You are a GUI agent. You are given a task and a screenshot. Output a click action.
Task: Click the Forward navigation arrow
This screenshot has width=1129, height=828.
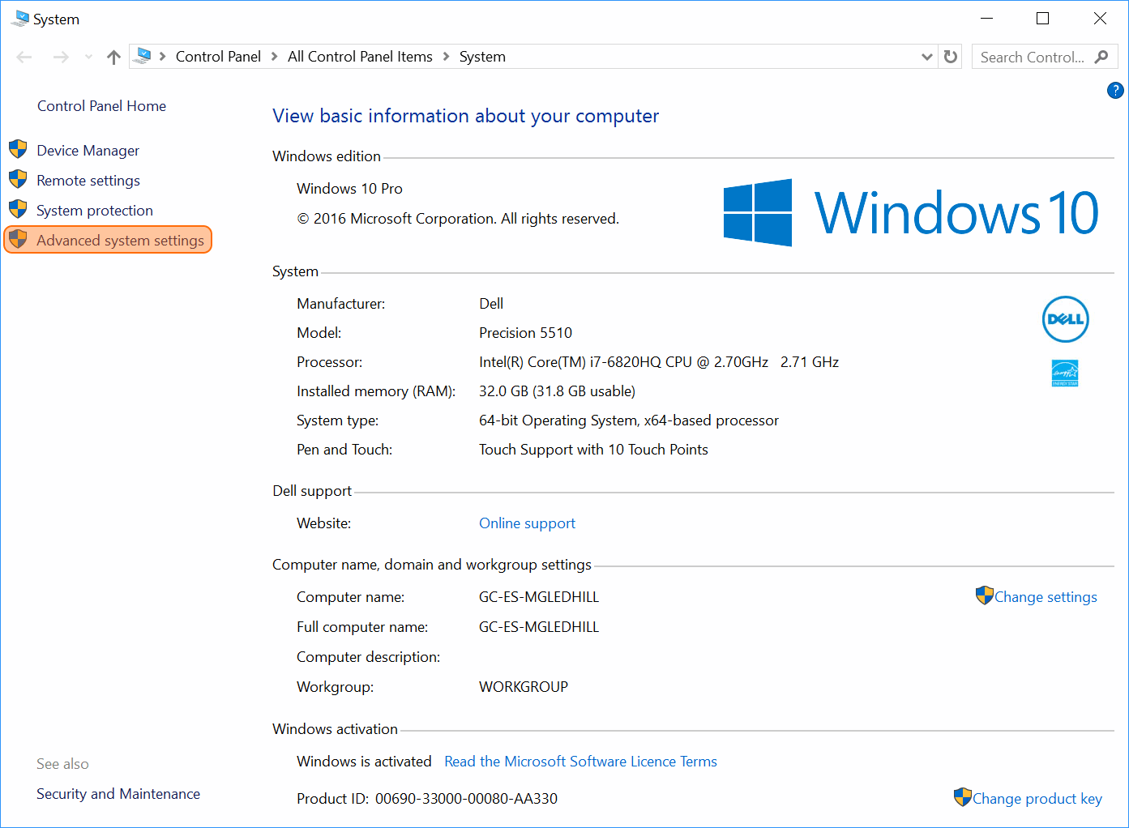pyautogui.click(x=61, y=57)
